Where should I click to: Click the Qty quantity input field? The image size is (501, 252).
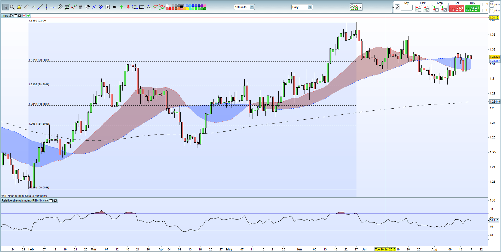[x=407, y=8]
